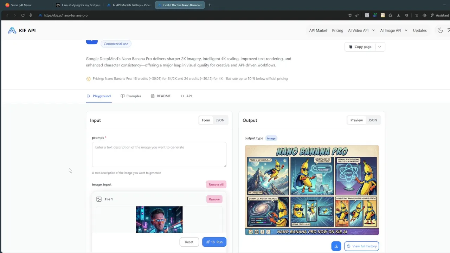Image resolution: width=450 pixels, height=253 pixels.
Task: Open the Pricing page
Action: (337, 31)
